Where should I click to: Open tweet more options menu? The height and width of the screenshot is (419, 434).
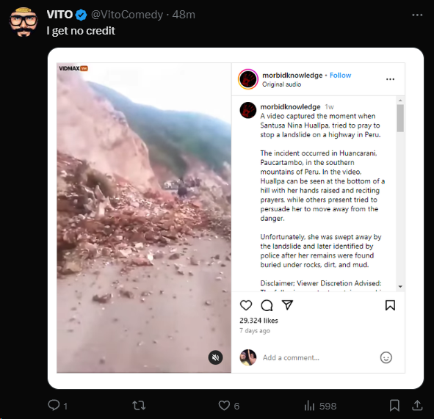(417, 15)
